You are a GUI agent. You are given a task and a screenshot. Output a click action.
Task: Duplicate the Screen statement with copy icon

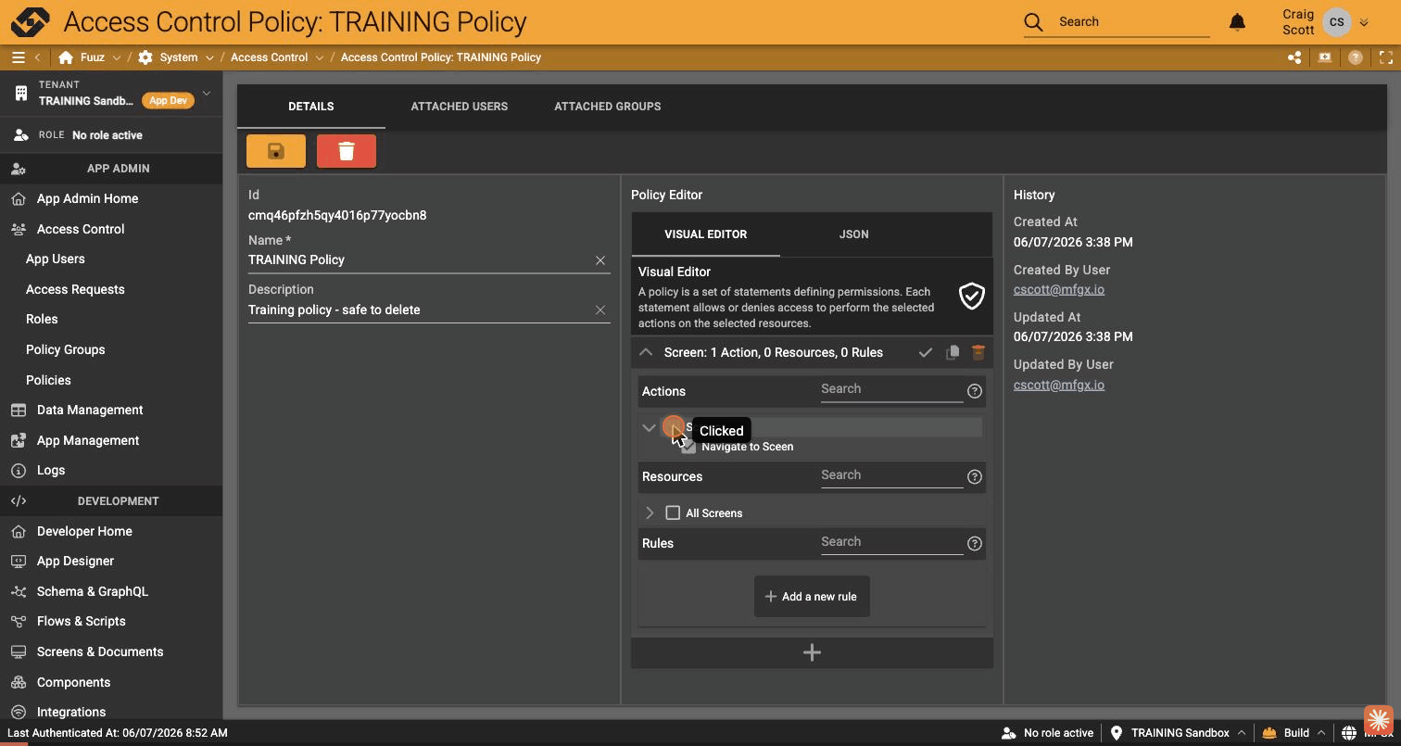pyautogui.click(x=952, y=353)
